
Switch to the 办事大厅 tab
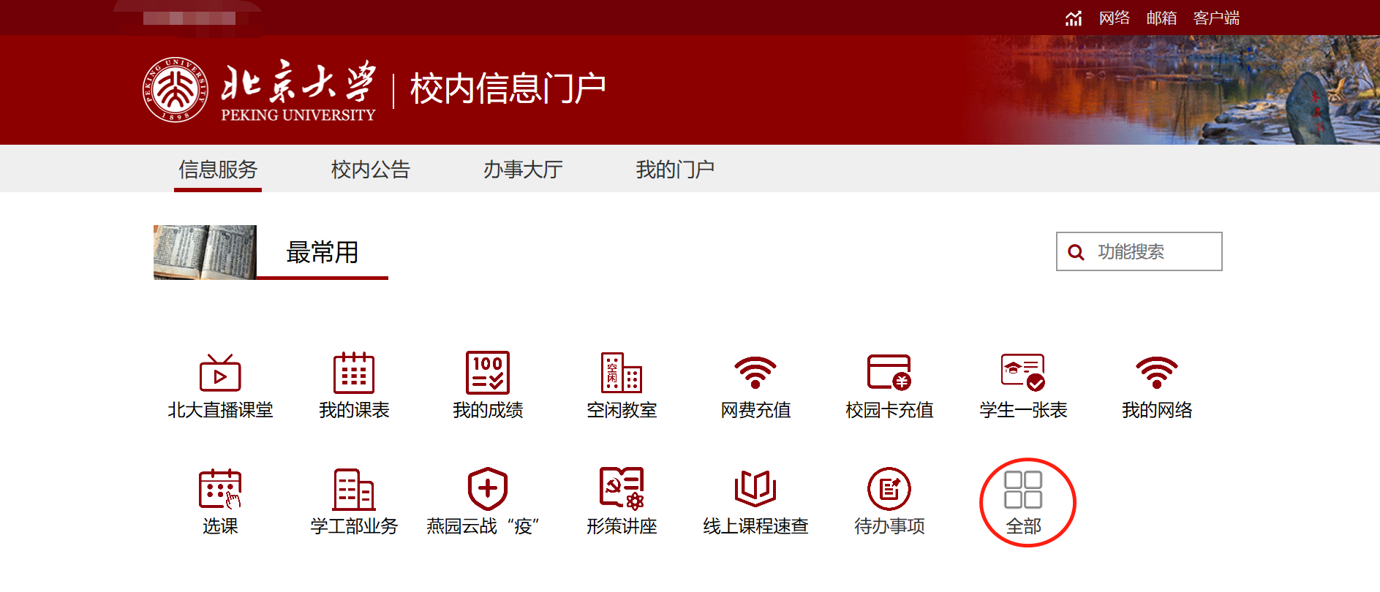pos(522,170)
